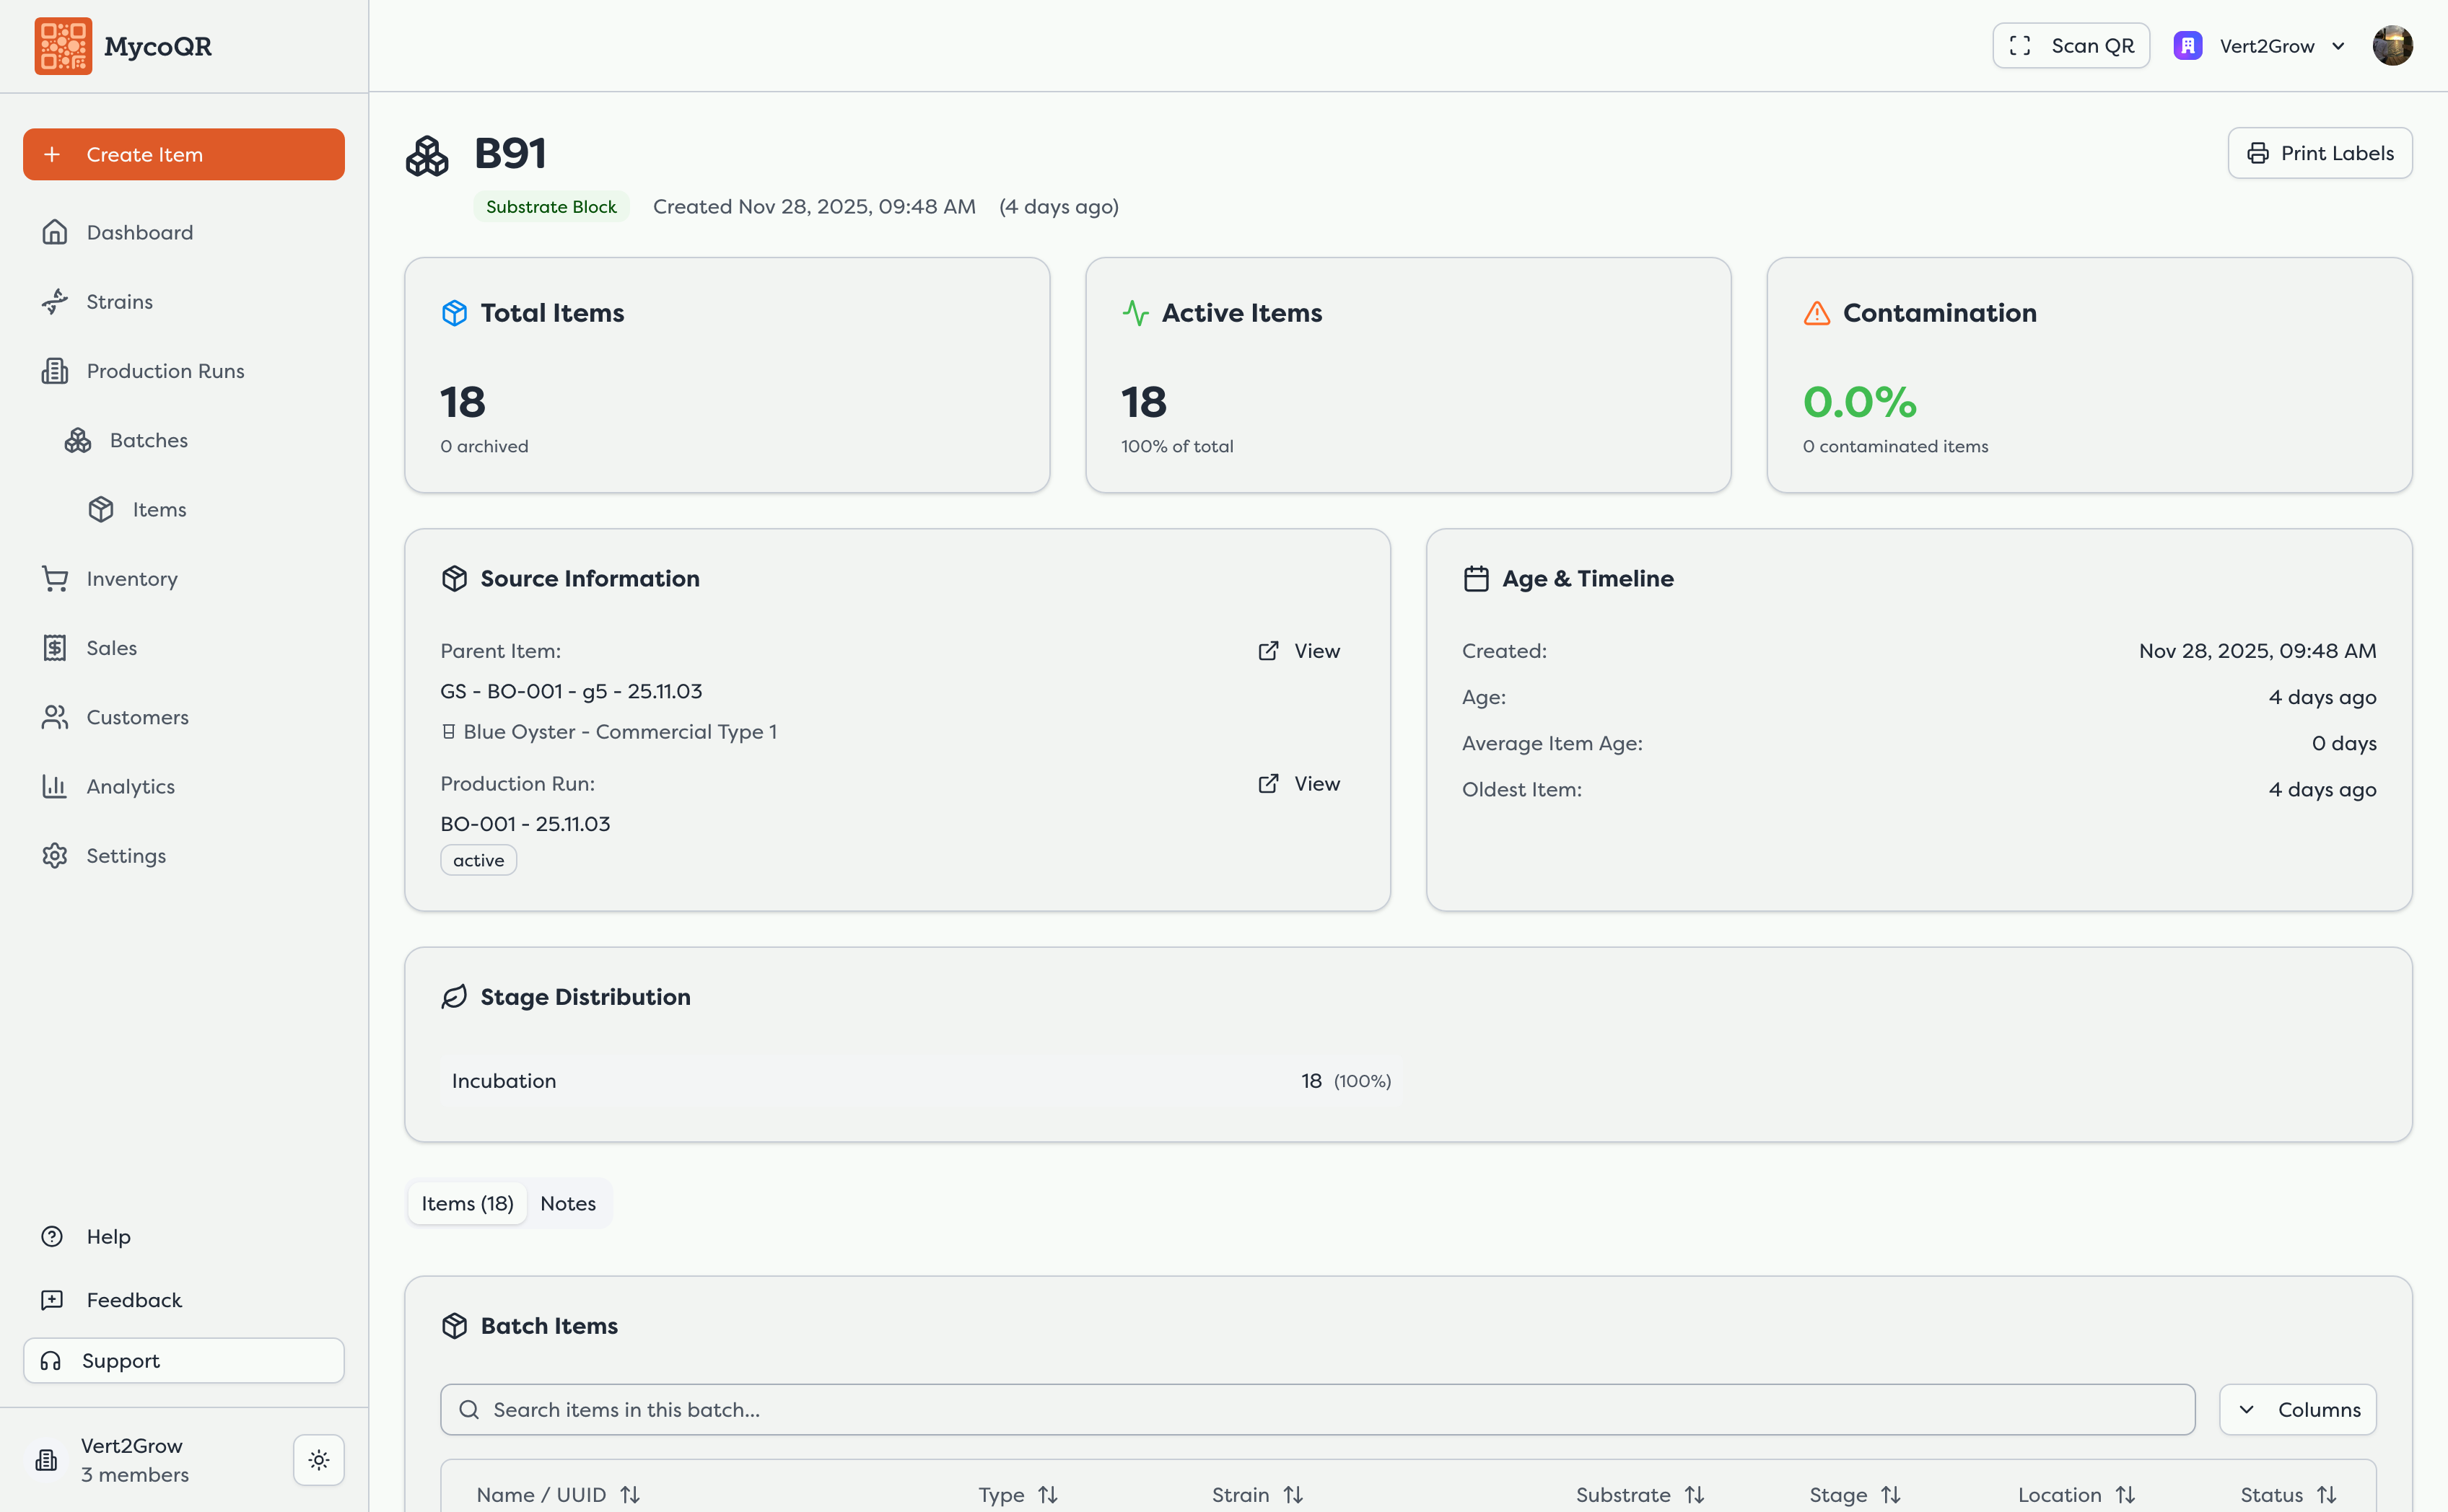
Task: Open Analytics chart icon
Action: tap(55, 787)
